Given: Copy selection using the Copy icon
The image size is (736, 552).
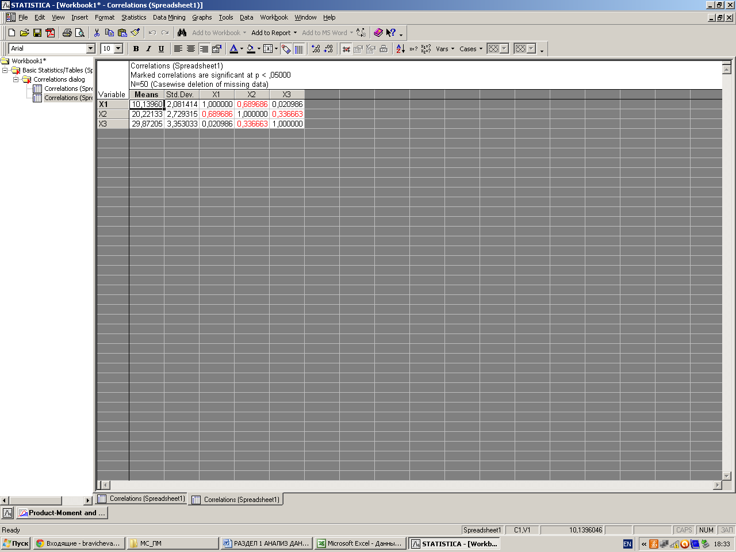Looking at the screenshot, I should [109, 33].
